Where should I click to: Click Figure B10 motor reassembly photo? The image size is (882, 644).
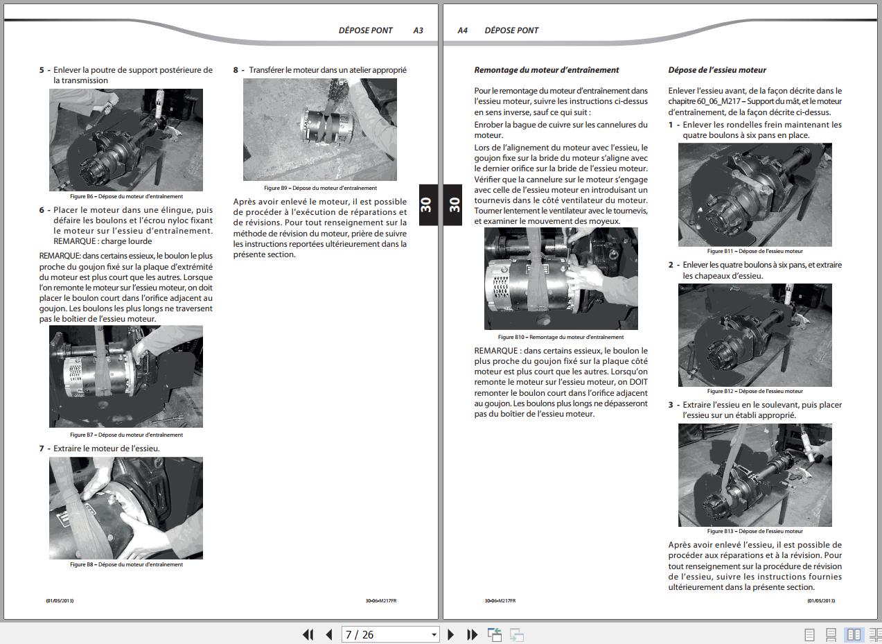[561, 279]
